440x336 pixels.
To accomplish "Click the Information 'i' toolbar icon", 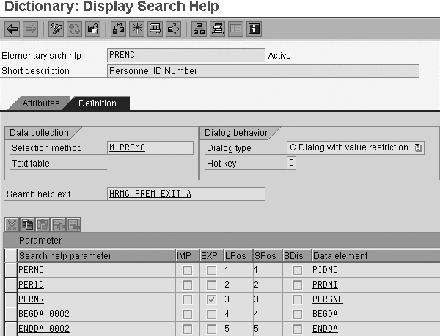I will (254, 29).
